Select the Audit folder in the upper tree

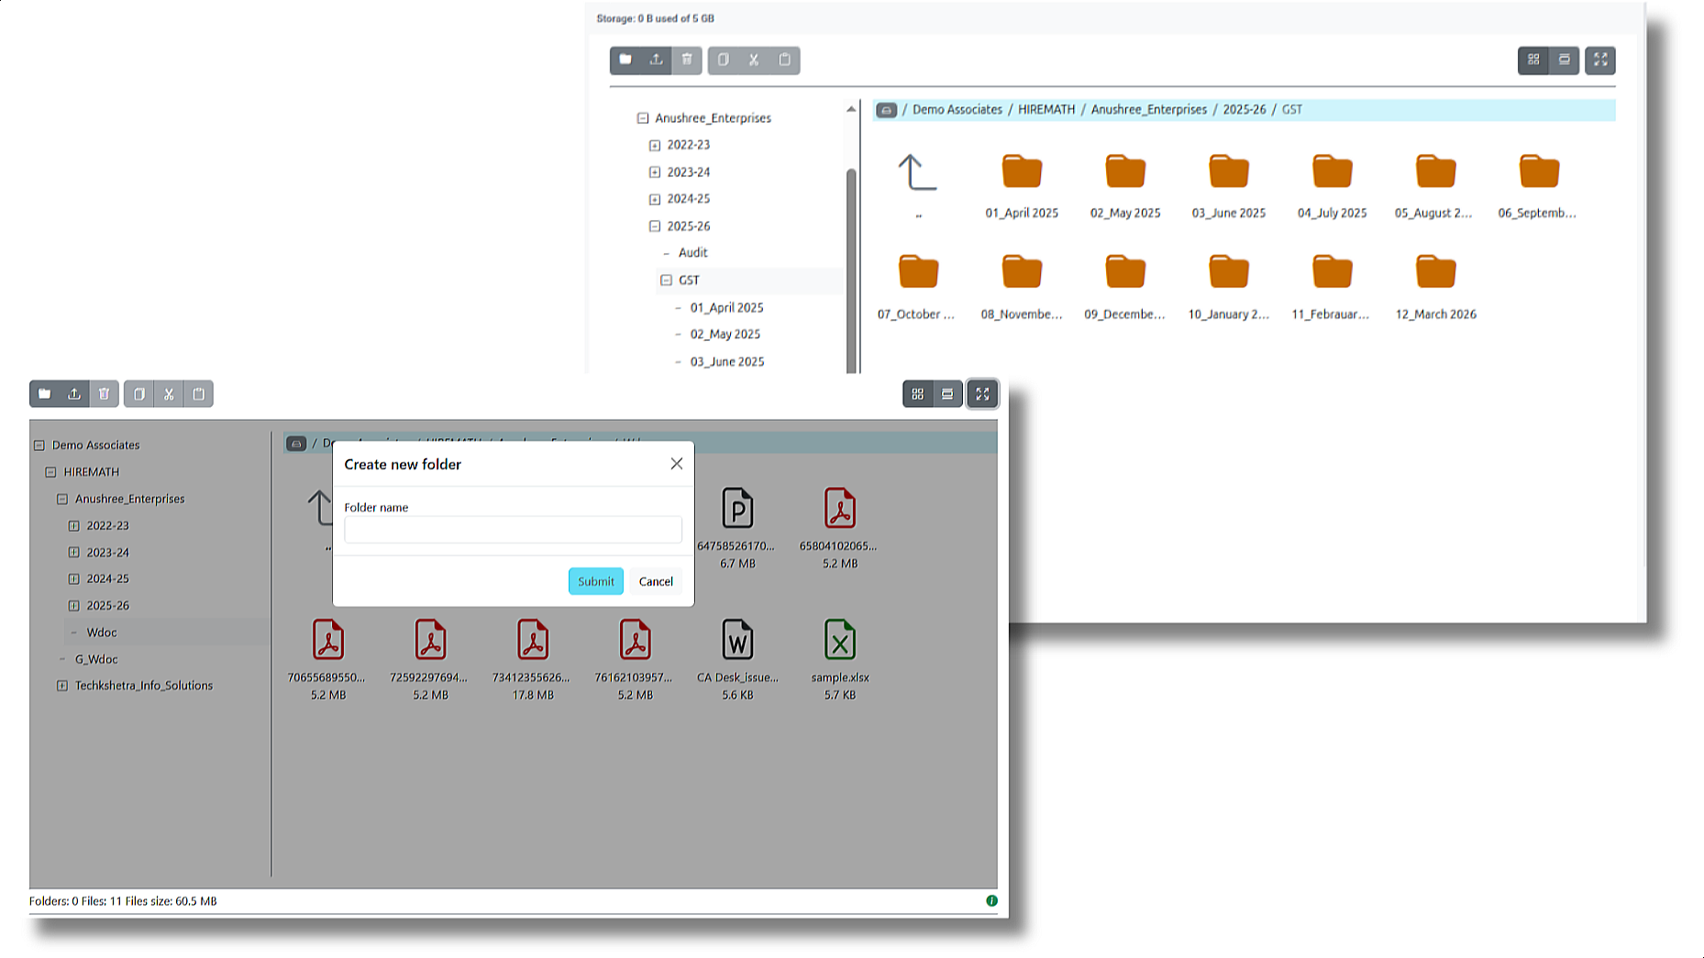[692, 253]
